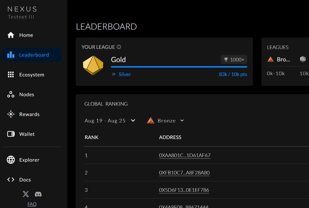Open address 0XFB10C7...A8F28A80
The height and width of the screenshot is (208, 309).
(184, 173)
